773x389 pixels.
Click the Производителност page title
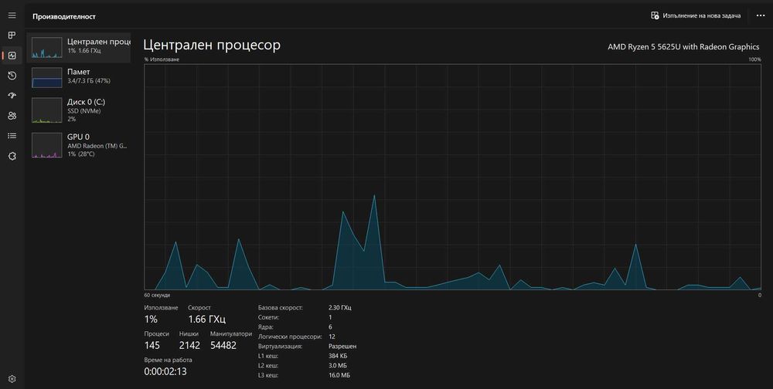click(x=64, y=16)
